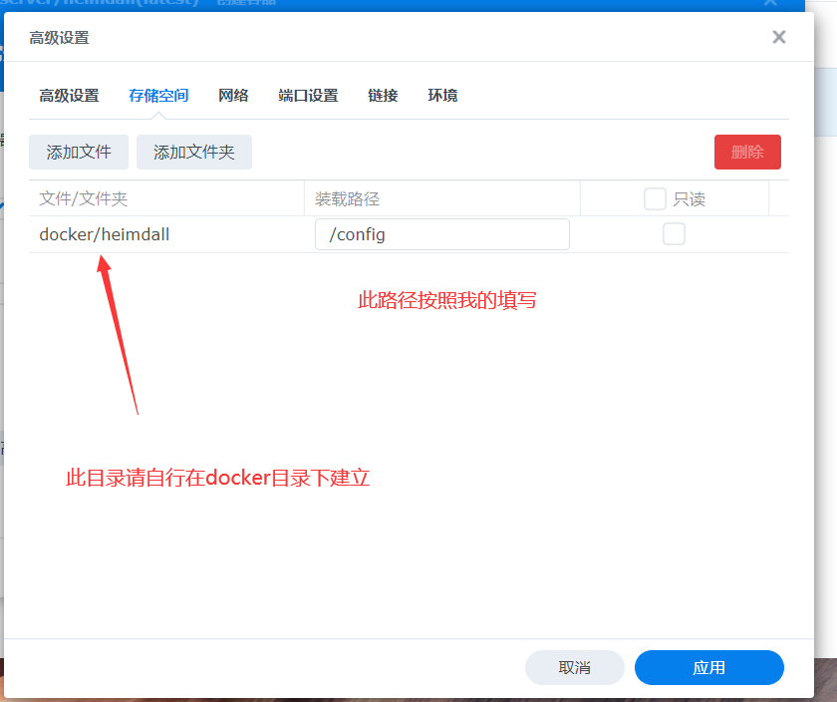Click the red 删除 button
The width and height of the screenshot is (837, 702).
tap(747, 153)
